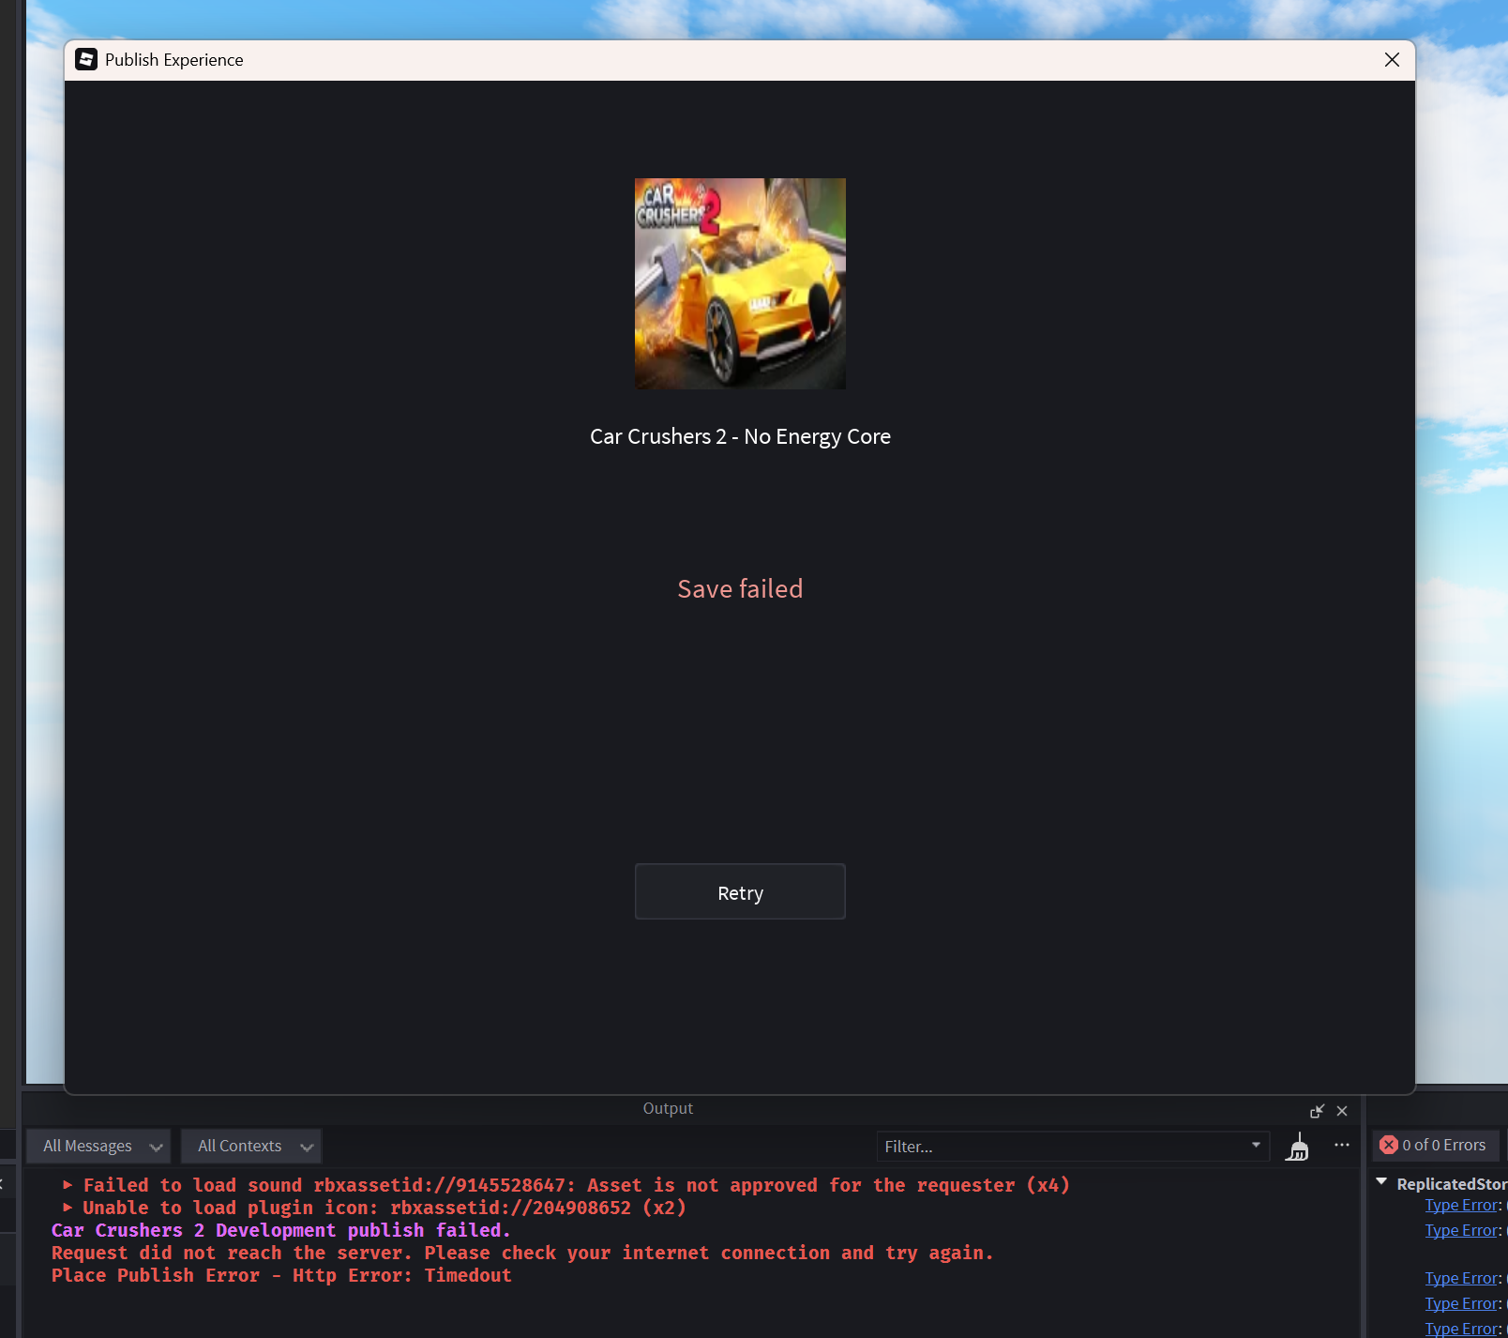This screenshot has height=1338, width=1508.
Task: Click the red error circle icon
Action: pyautogui.click(x=1389, y=1145)
